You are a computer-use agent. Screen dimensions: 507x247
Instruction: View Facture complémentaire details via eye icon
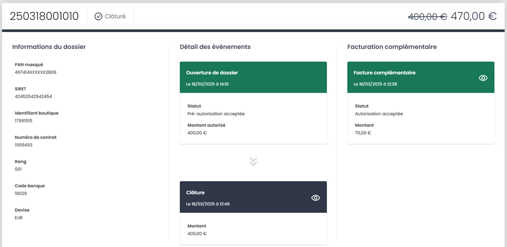pyautogui.click(x=483, y=78)
